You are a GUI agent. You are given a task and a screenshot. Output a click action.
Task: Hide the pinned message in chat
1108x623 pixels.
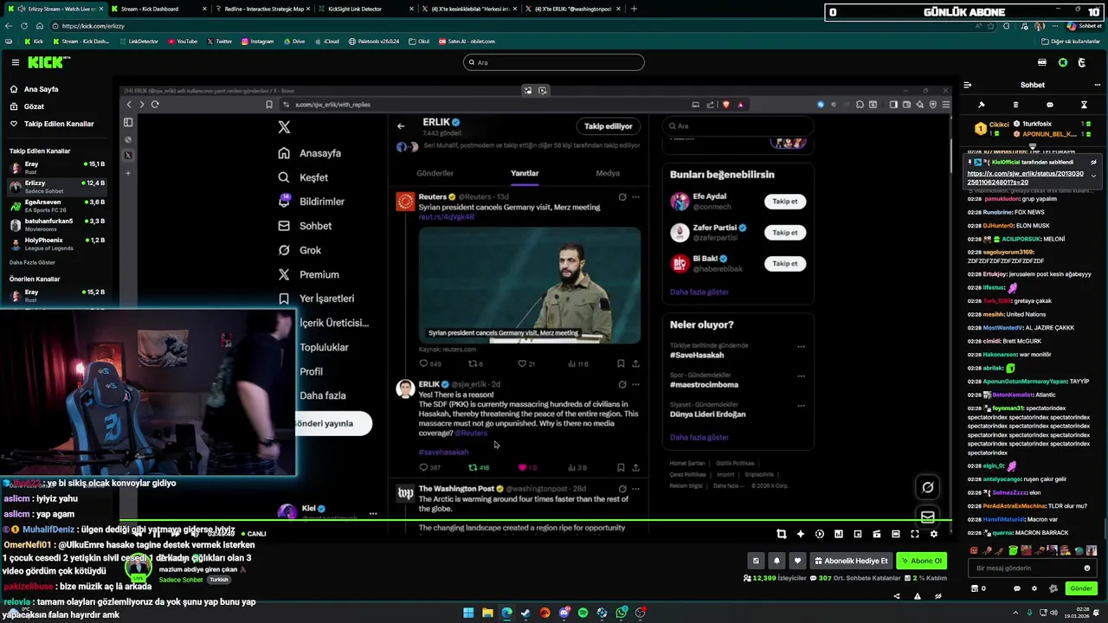pos(1093,162)
